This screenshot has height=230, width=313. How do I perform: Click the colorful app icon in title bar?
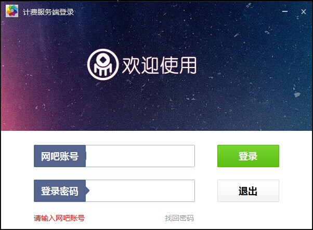coord(12,11)
